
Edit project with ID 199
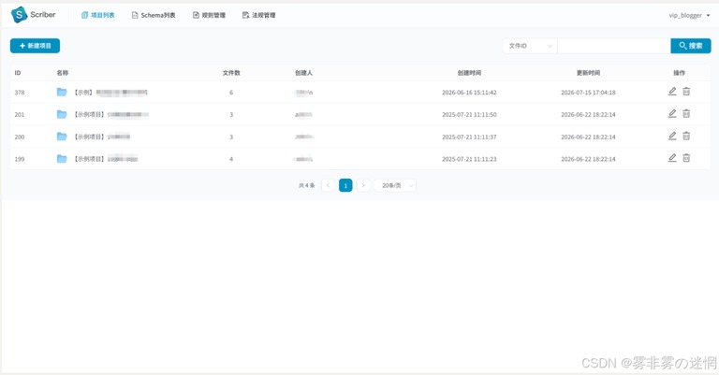point(672,158)
